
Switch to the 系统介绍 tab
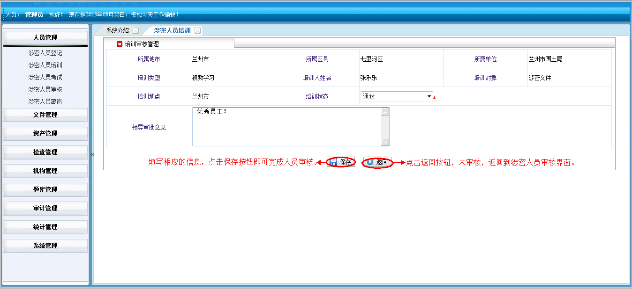118,31
